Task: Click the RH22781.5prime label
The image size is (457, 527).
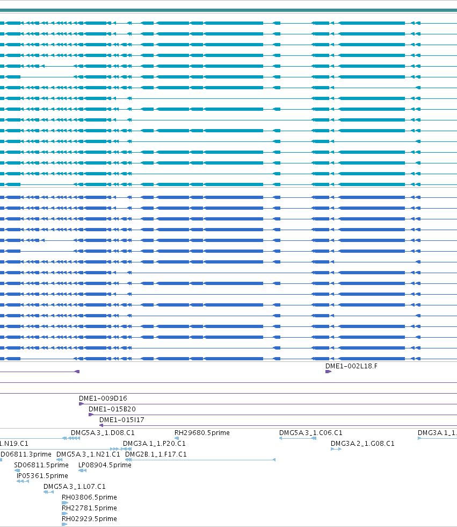Action: pyautogui.click(x=89, y=508)
